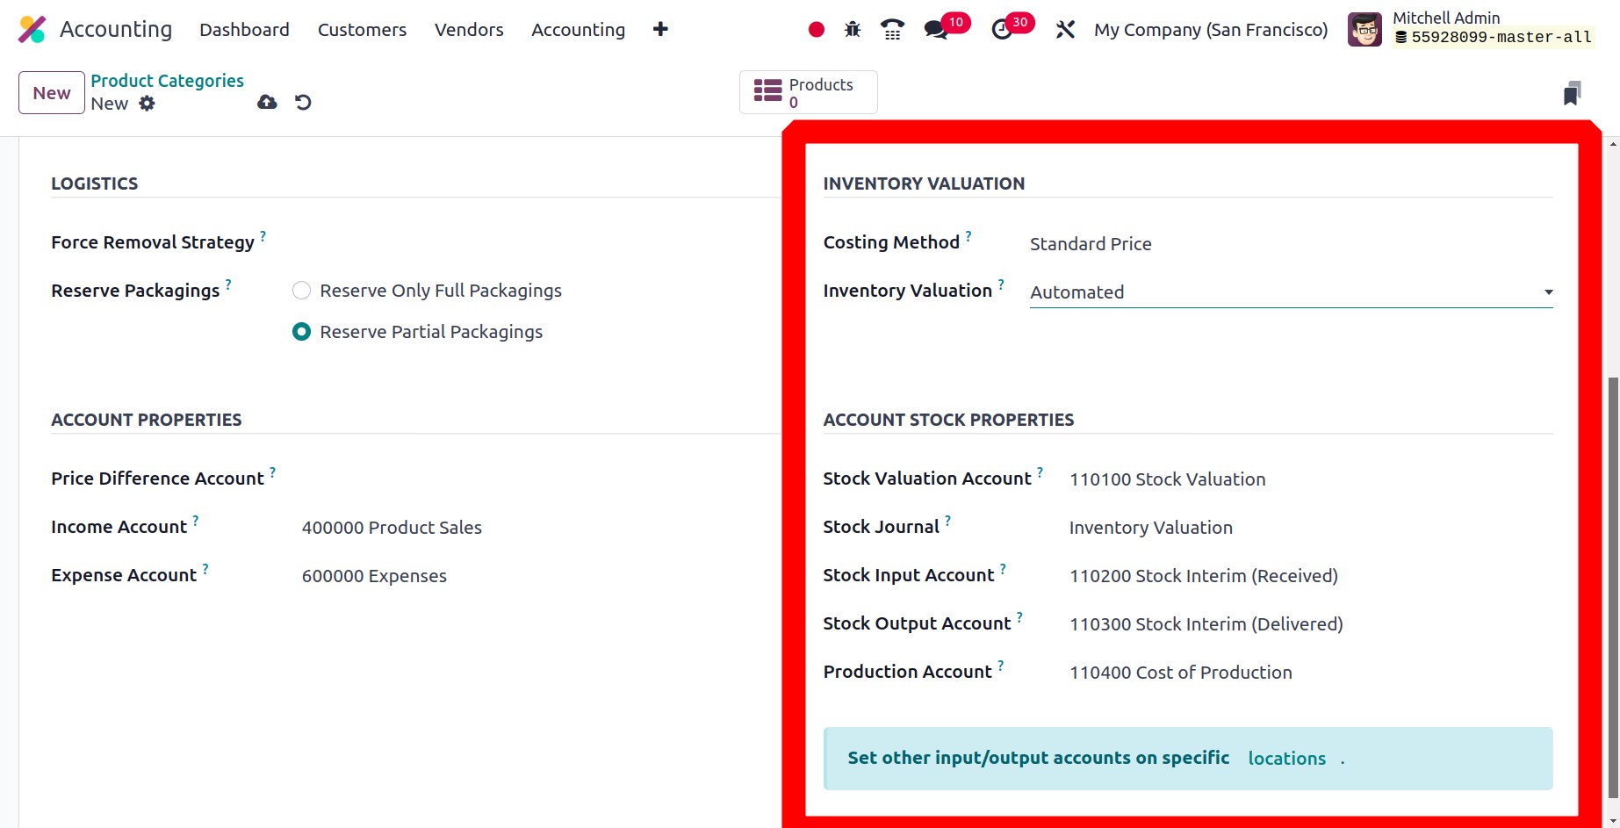
Task: Click the Odoo Accounting app logo icon
Action: [x=32, y=29]
